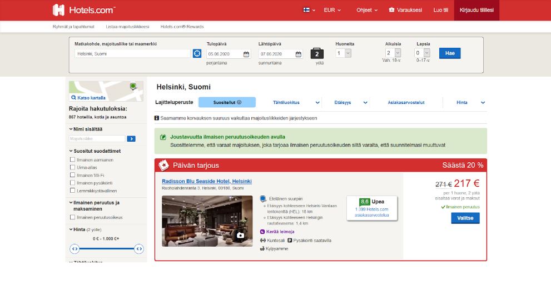Screen dimensions: 551x285
Task: Click the free cancellation notice icon
Action: click(163, 137)
